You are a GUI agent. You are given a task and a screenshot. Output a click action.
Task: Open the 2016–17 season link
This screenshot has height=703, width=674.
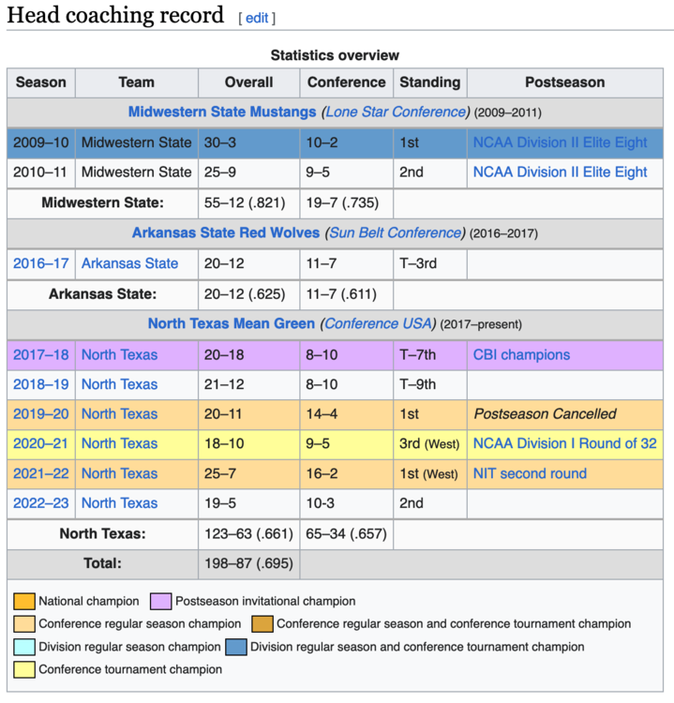click(40, 263)
